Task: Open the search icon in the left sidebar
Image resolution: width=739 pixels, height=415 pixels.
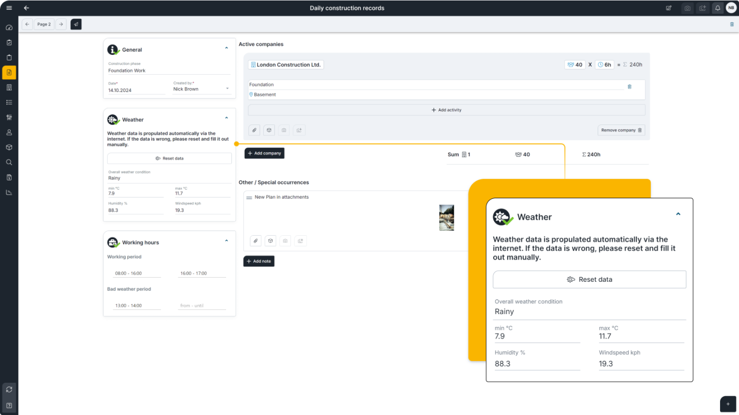Action: [x=9, y=162]
